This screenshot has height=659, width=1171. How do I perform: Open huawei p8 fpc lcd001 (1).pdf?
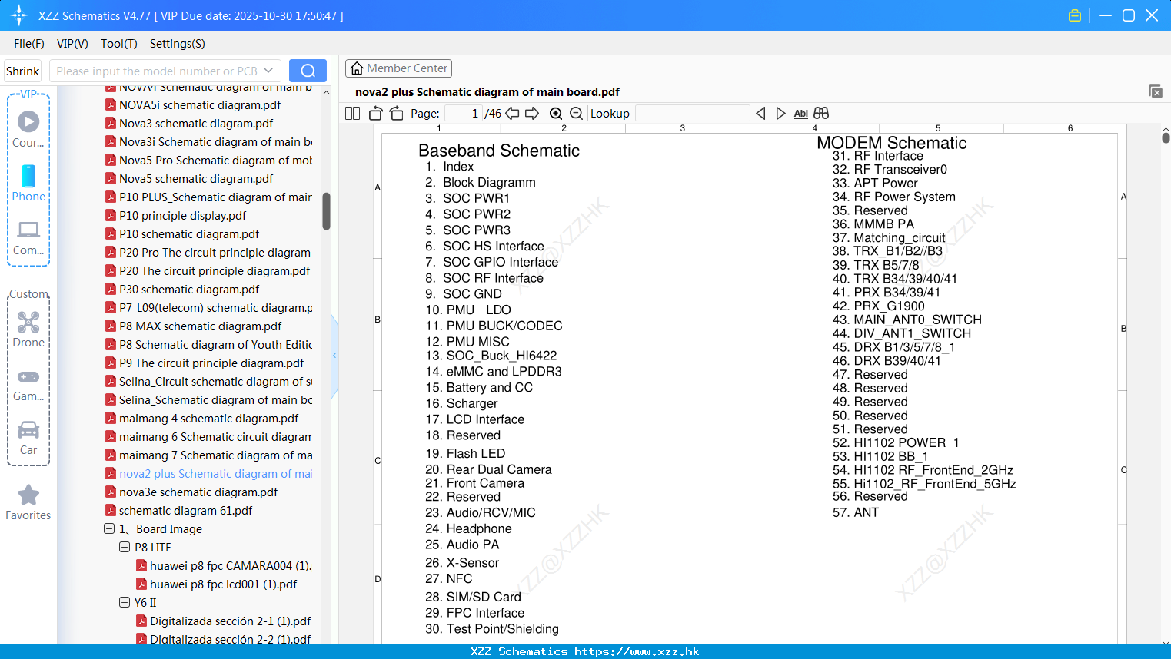pos(223,584)
